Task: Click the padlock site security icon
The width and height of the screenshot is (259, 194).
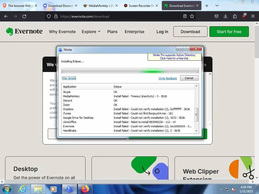Action: coord(56,16)
